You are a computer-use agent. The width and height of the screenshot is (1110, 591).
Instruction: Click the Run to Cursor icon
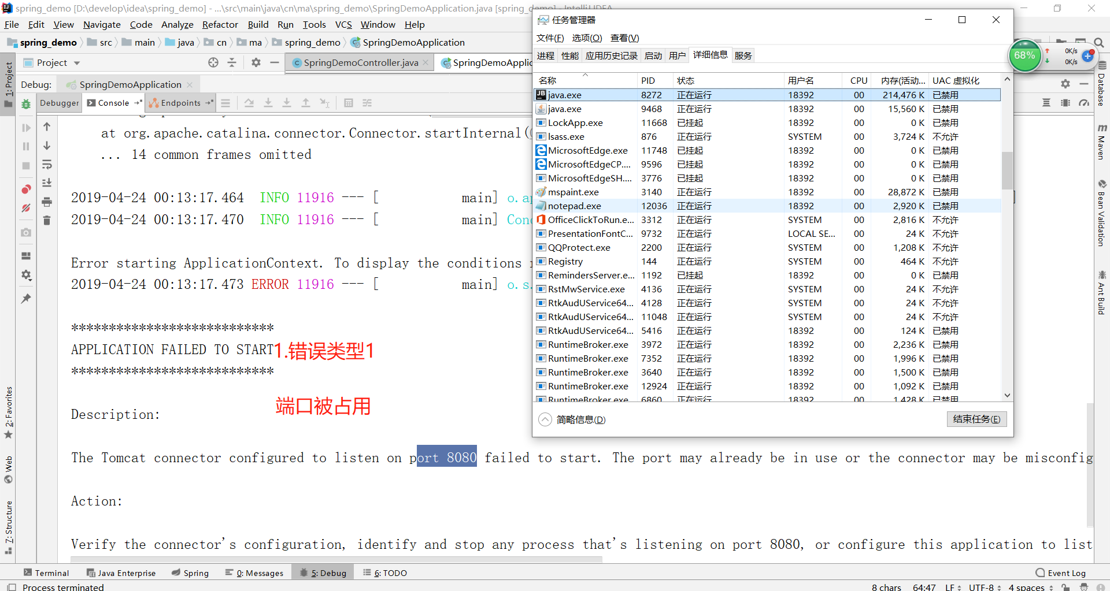coord(325,103)
